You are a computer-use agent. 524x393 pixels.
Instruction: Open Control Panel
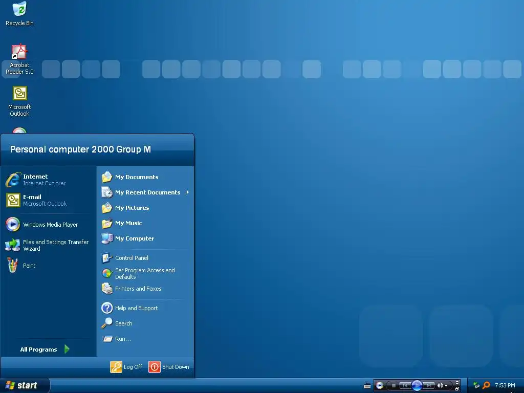click(x=145, y=258)
